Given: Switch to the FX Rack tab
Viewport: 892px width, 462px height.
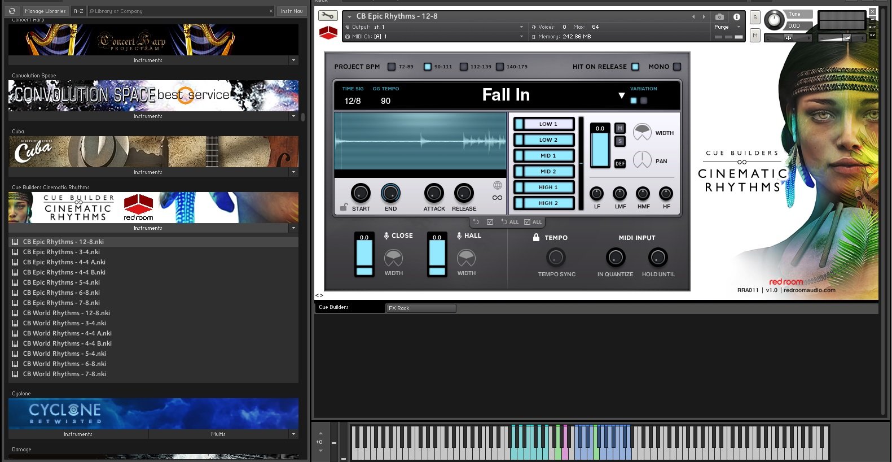Looking at the screenshot, I should (420, 308).
